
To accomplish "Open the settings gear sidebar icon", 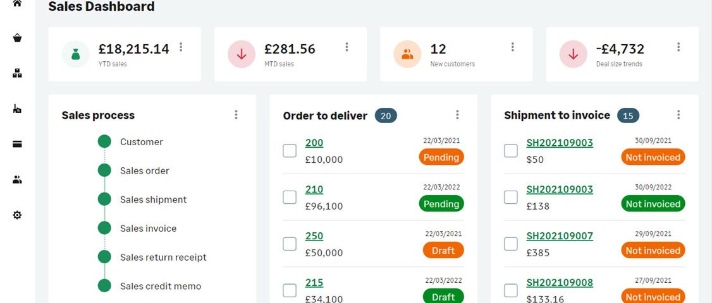I will point(17,215).
